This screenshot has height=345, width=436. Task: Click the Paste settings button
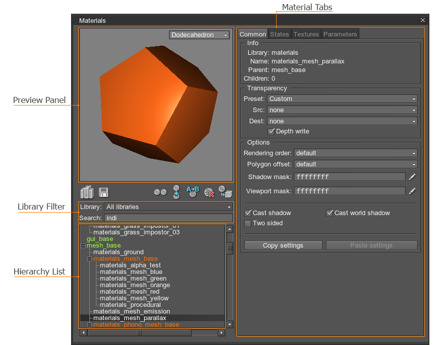pyautogui.click(x=372, y=246)
